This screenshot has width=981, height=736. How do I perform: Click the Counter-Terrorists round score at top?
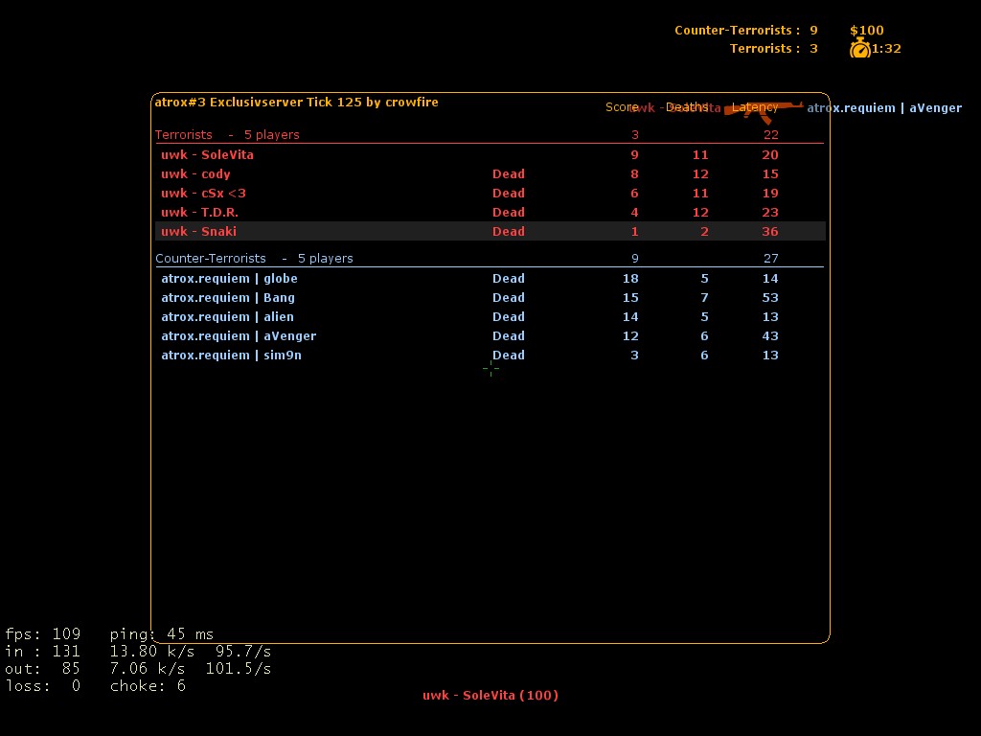point(745,31)
